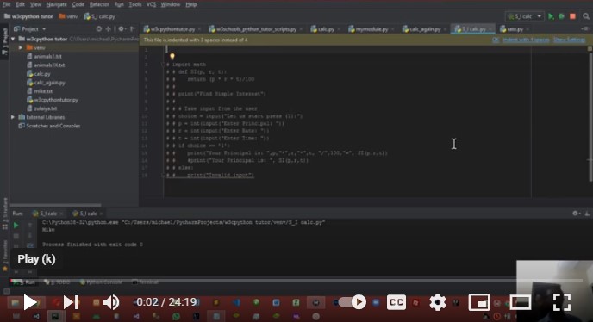Click the Indent with 4 spaces link
593x322 pixels.
coord(526,40)
